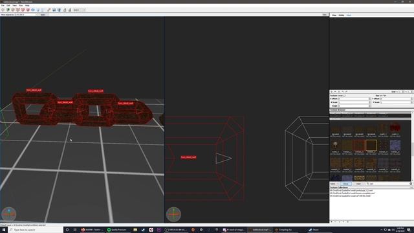The height and width of the screenshot is (233, 414).
Task: Click the 3D viewport orientation compass
Action: [8, 214]
